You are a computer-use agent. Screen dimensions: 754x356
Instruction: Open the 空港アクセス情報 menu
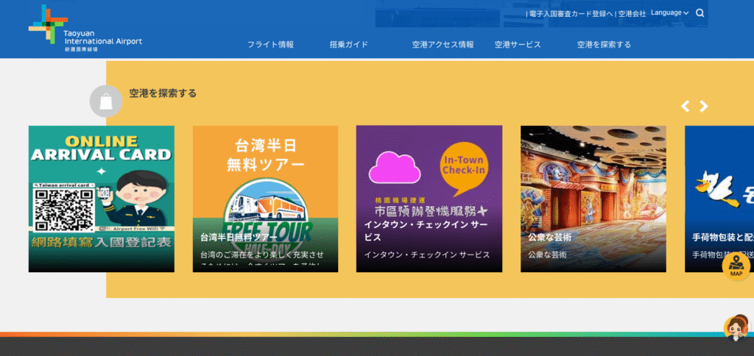click(443, 45)
